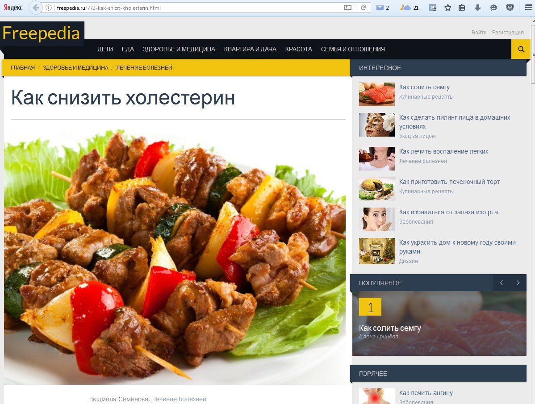The height and width of the screenshot is (404, 535).
Task: Toggle reader view icon in address bar
Action: (x=348, y=8)
